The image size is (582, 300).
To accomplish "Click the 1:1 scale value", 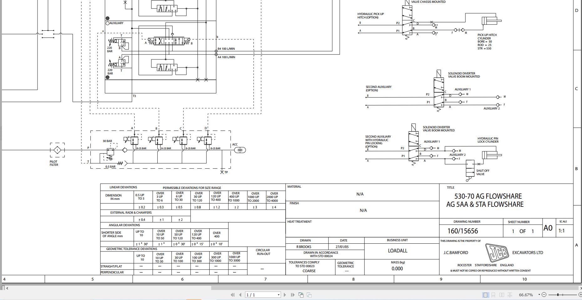I will (x=562, y=231).
